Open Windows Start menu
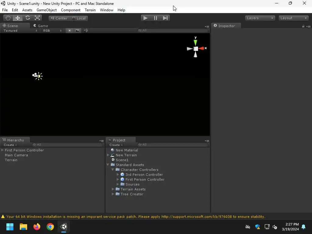 click(x=10, y=227)
